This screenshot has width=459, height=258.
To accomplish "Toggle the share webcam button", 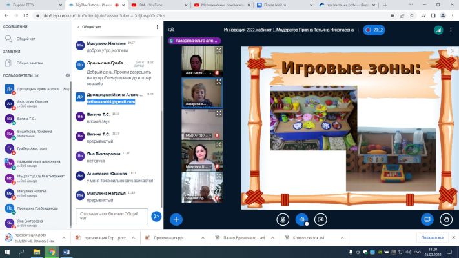I will point(321,219).
